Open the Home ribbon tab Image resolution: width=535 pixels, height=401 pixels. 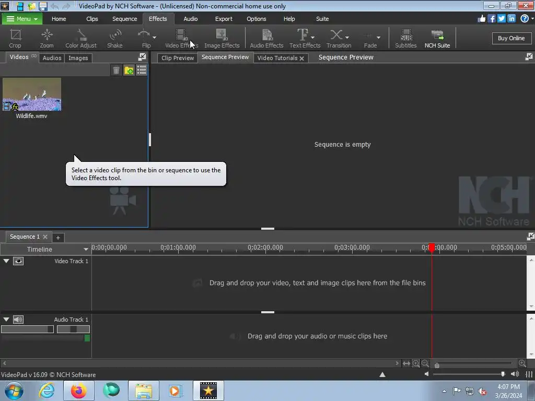click(59, 19)
